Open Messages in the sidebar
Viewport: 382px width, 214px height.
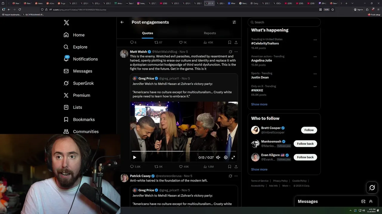tap(78, 71)
